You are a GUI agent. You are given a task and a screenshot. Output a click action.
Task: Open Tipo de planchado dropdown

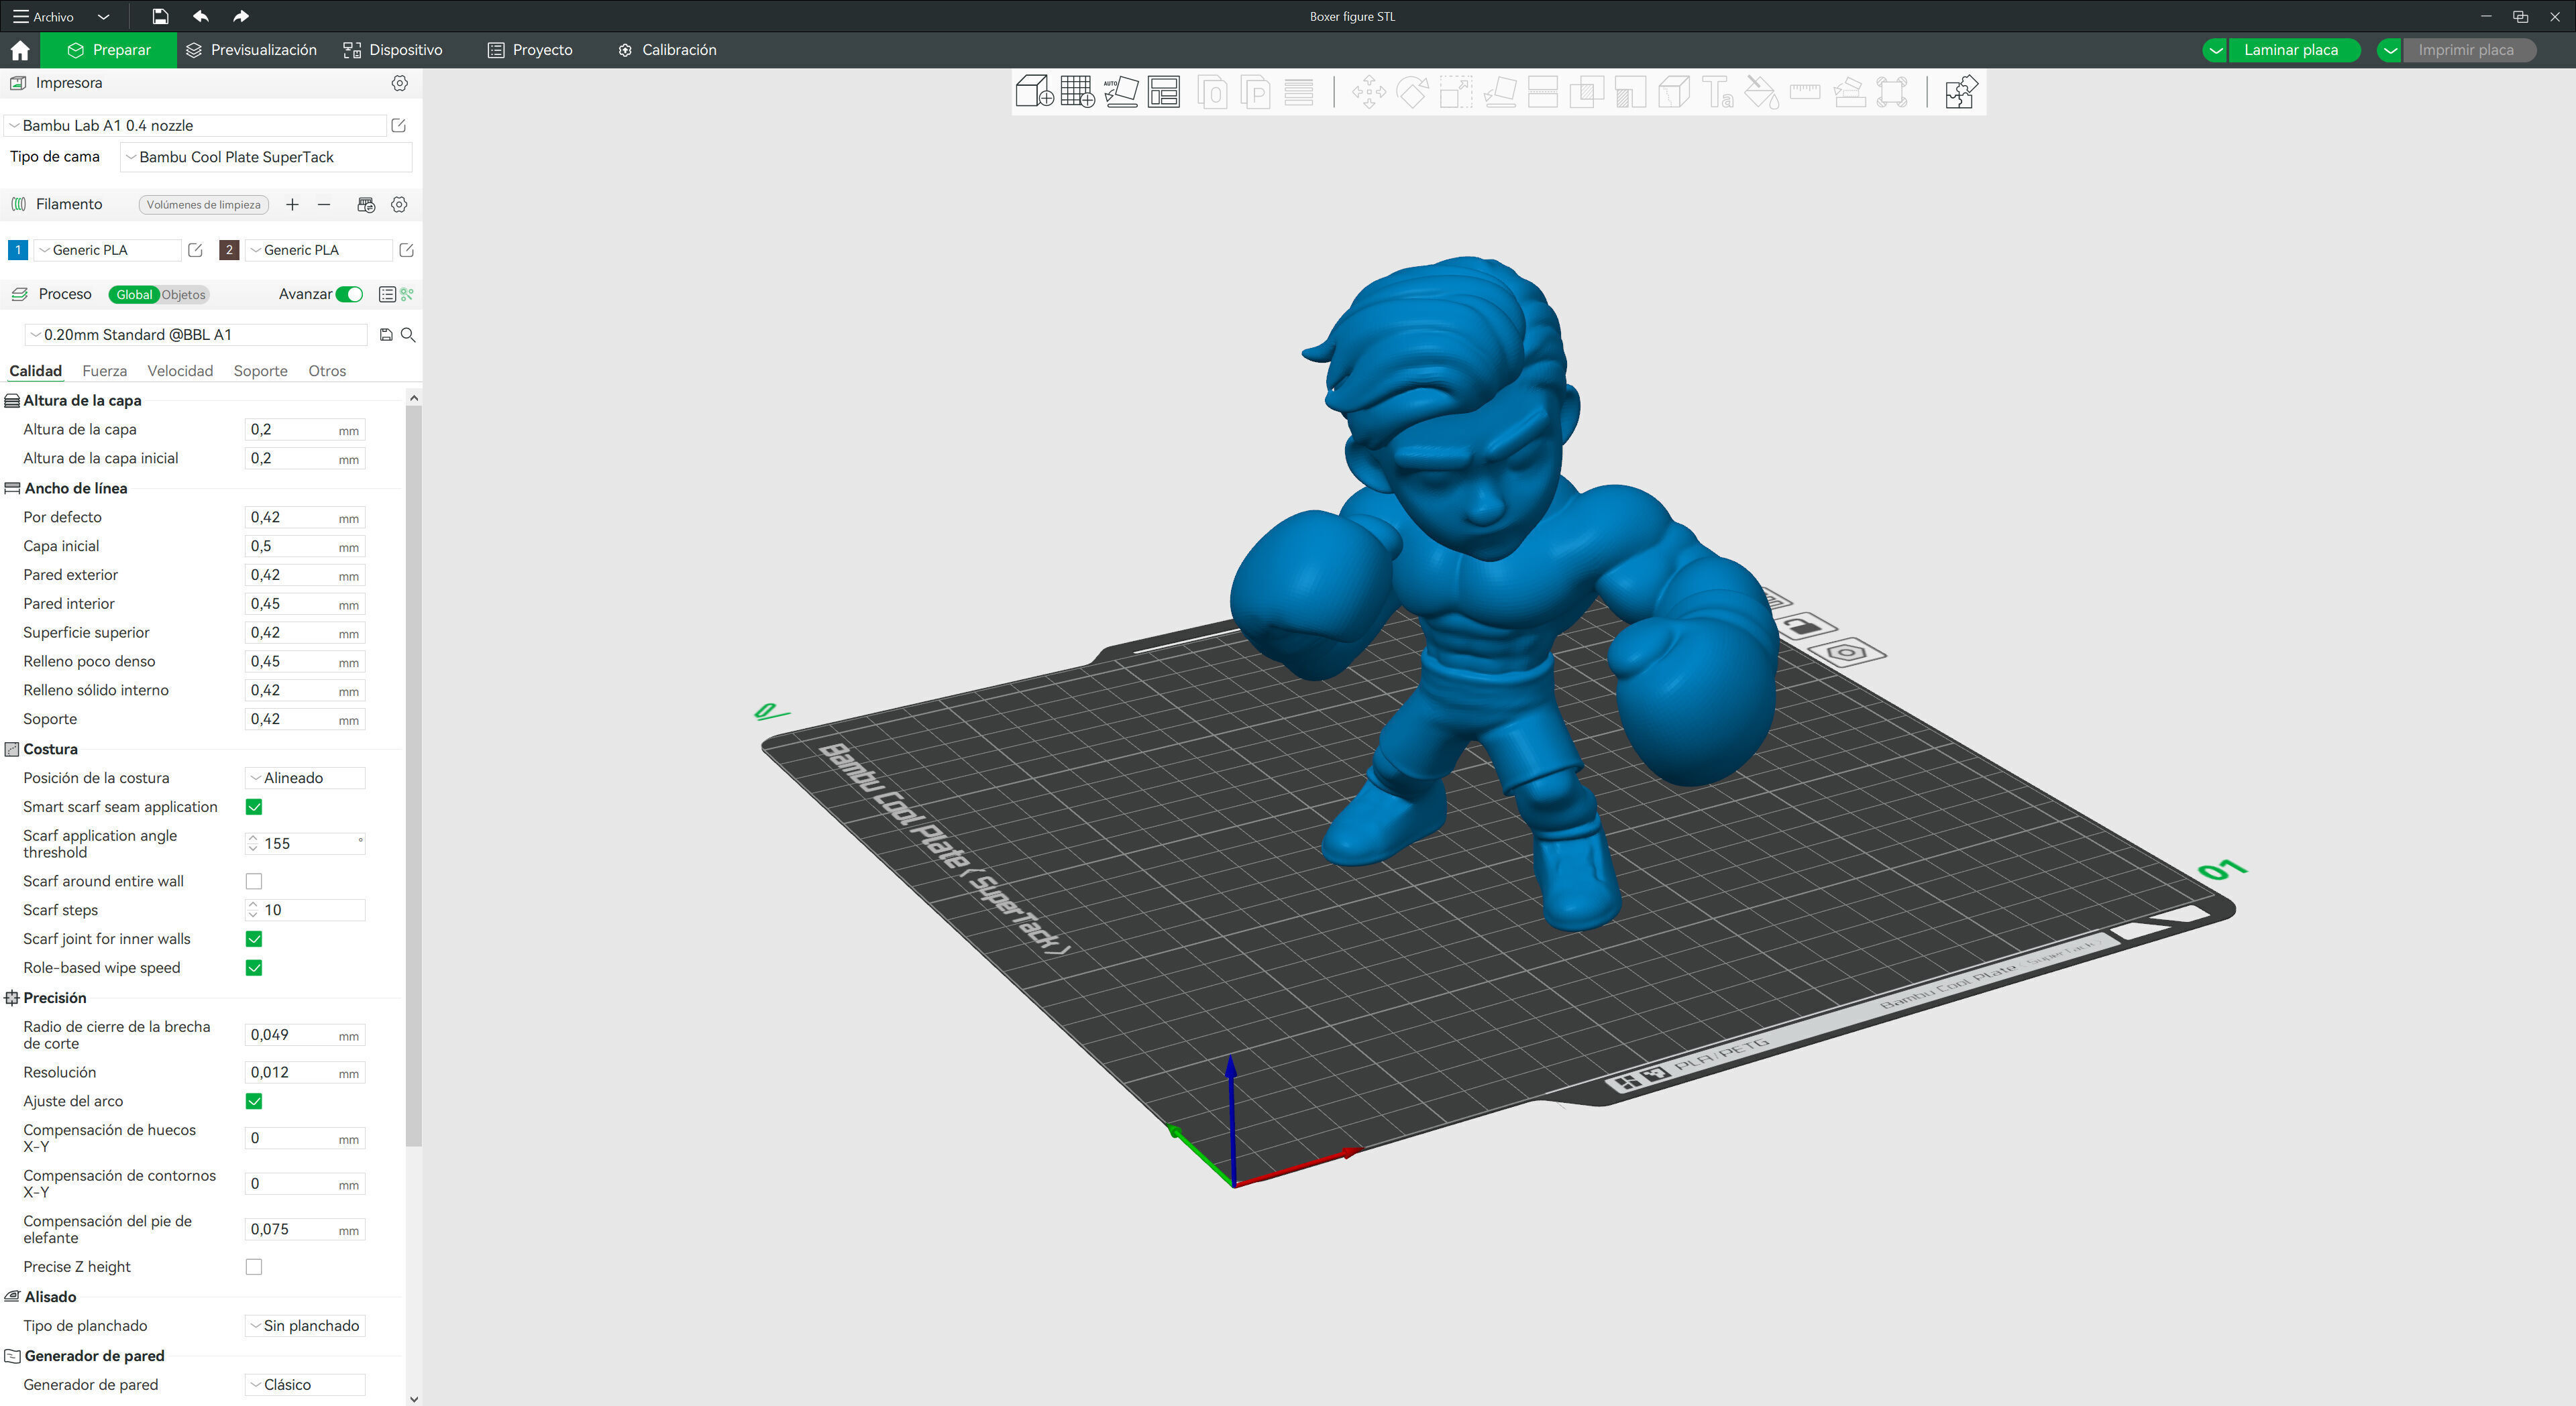pos(305,1326)
